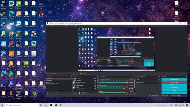Click OBS icon in the taskbar
Screen dimensions: 190x107
click(51, 105)
